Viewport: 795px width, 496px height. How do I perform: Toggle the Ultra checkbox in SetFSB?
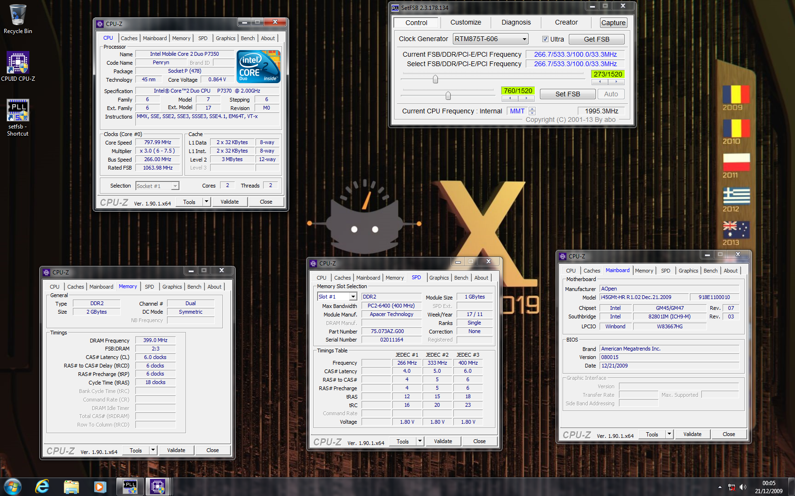(545, 39)
